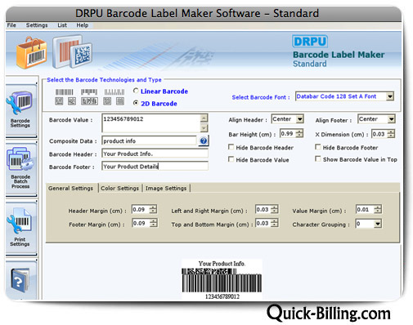The width and height of the screenshot is (413, 325).
Task: Increase the Left and Right Margin value
Action: [275, 207]
